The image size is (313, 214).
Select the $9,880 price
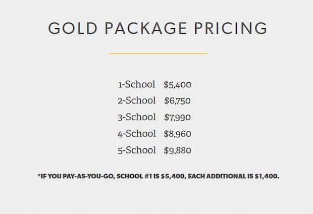click(x=178, y=150)
